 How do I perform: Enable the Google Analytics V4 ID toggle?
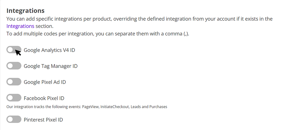14,50
